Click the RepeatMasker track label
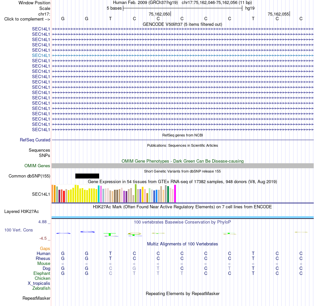The width and height of the screenshot is (314, 306). coord(36,298)
